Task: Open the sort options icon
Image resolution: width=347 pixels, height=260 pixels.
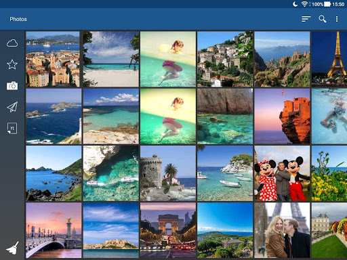Action: (x=306, y=19)
